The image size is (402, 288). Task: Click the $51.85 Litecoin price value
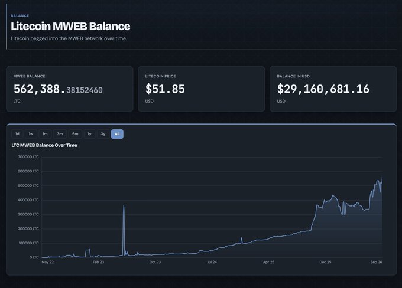165,89
